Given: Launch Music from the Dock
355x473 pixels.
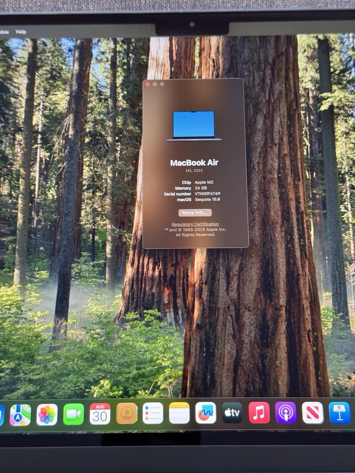Looking at the screenshot, I should 259,413.
